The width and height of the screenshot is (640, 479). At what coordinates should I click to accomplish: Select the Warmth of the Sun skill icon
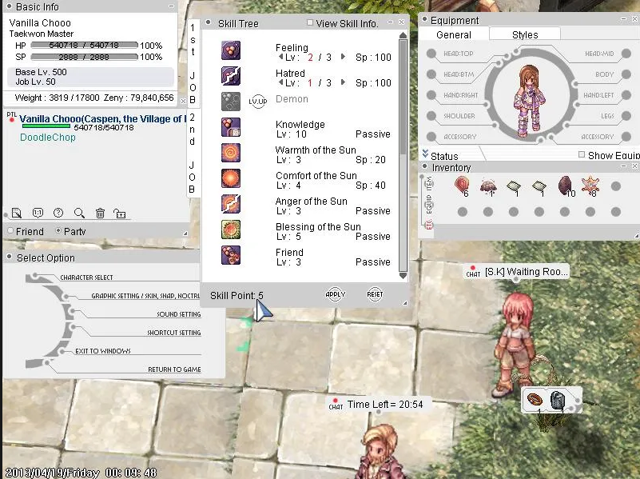point(230,153)
